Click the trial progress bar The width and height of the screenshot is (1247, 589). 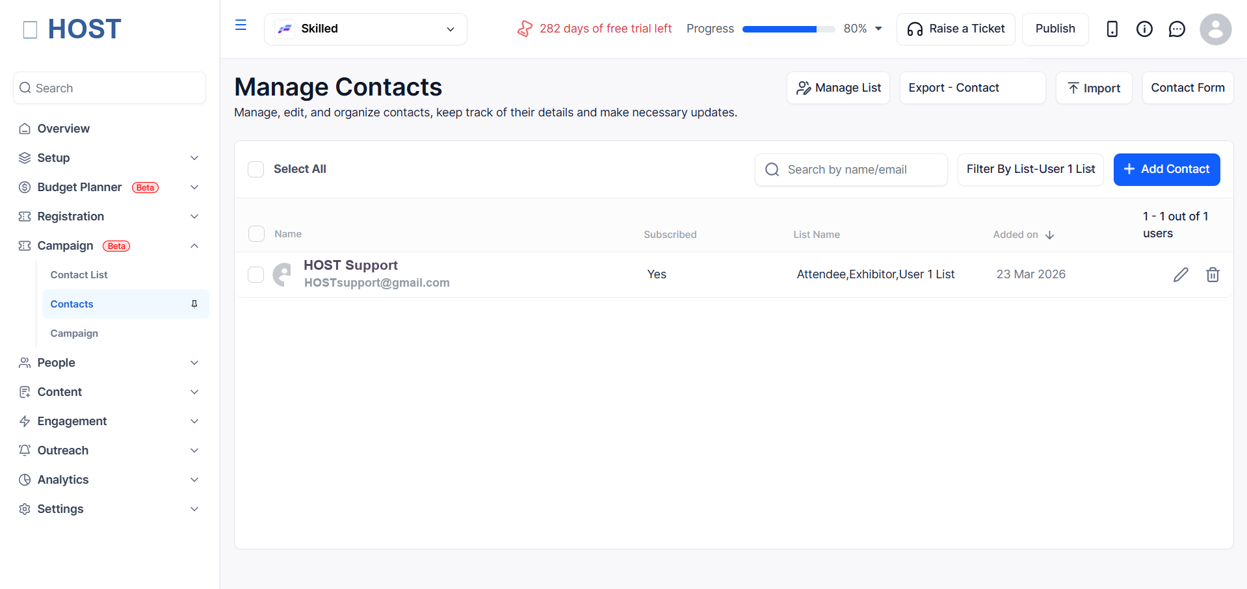(x=789, y=29)
